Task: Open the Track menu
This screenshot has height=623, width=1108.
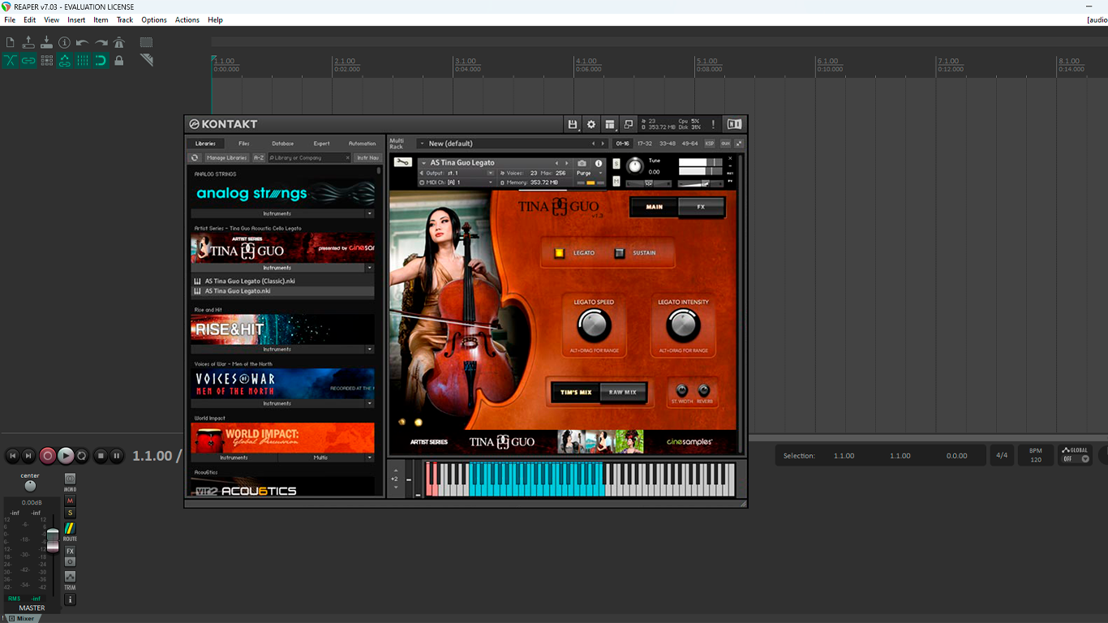Action: (124, 19)
